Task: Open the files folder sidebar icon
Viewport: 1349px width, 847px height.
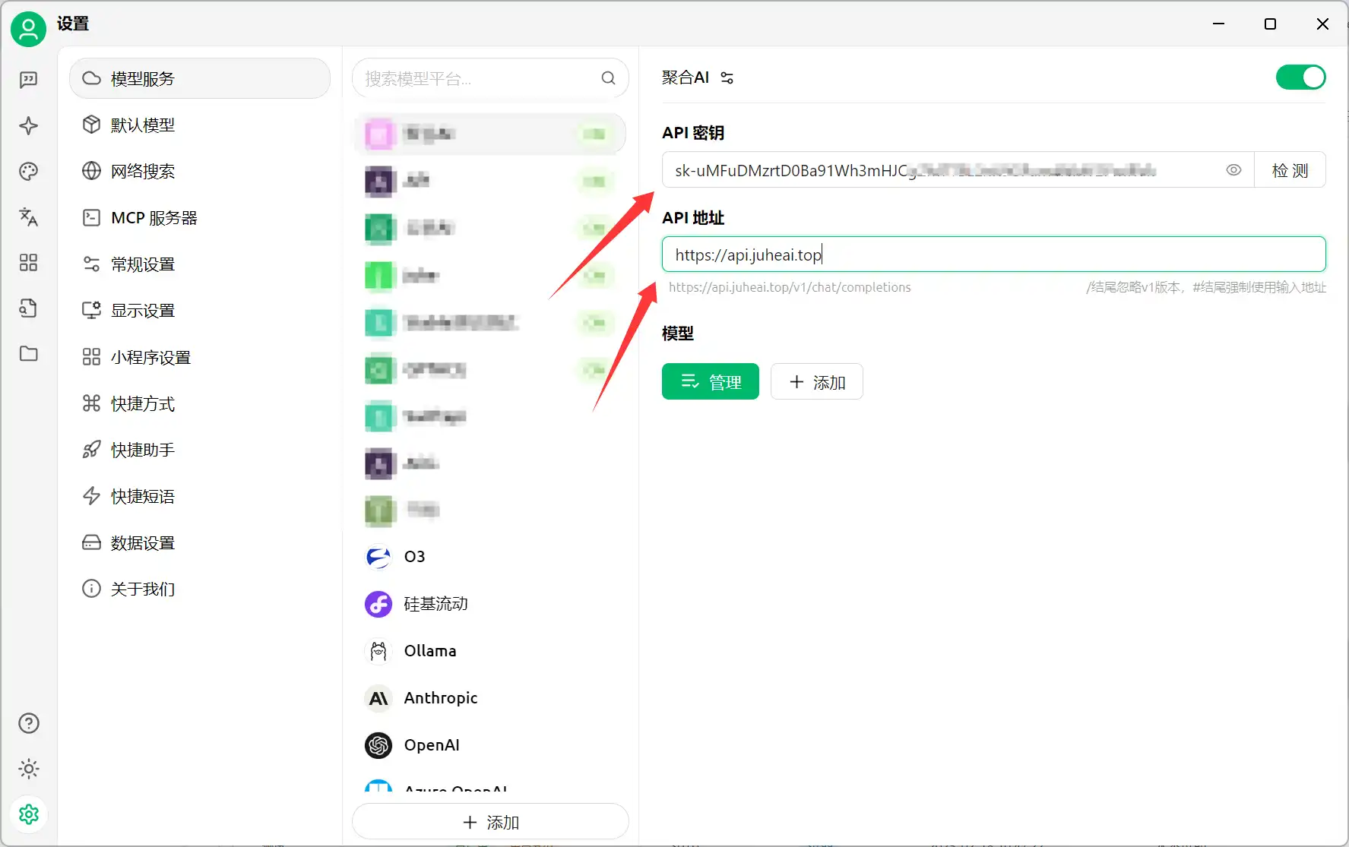Action: (29, 354)
